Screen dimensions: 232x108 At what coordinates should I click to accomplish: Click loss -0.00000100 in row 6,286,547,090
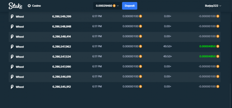(x=207, y=66)
